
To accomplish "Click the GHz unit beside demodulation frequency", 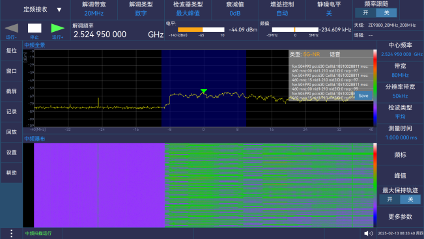I will coord(156,35).
